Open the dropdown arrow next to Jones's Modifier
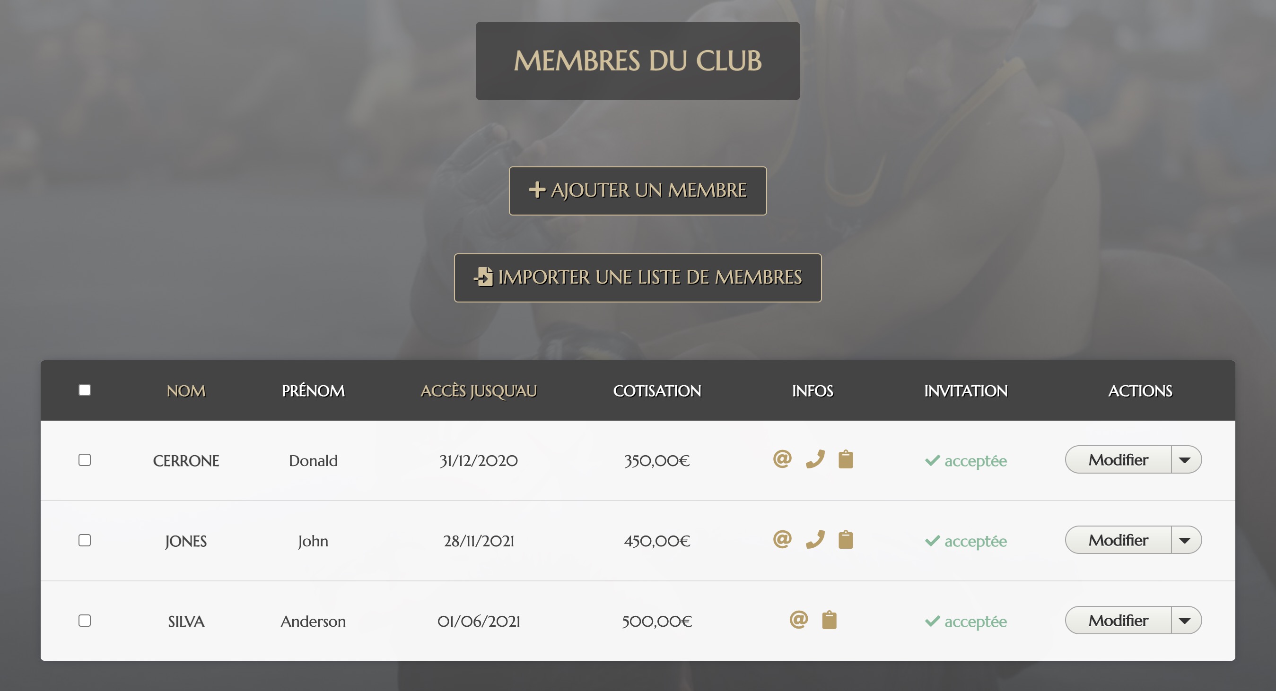 [x=1185, y=540]
